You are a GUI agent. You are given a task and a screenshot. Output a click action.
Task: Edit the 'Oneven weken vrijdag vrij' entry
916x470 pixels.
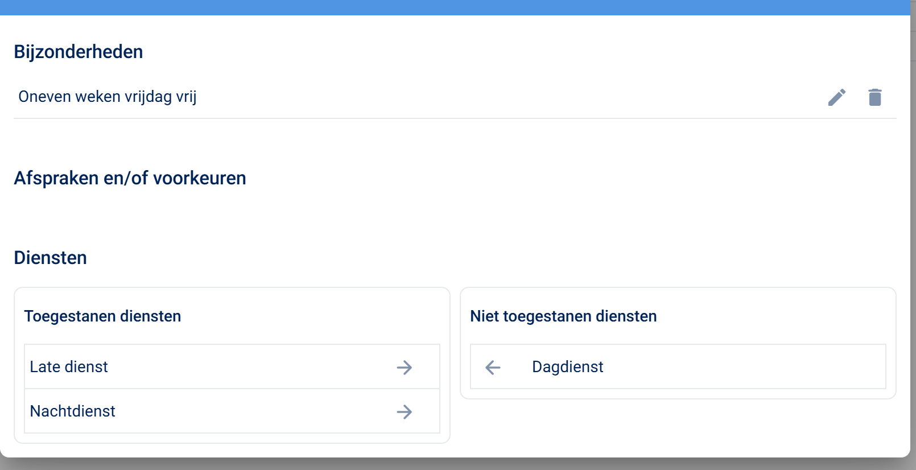click(x=836, y=97)
